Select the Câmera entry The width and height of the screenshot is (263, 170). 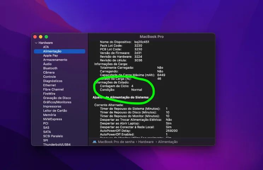tap(49, 72)
